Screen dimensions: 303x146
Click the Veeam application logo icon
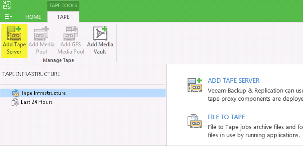[x=7, y=5]
